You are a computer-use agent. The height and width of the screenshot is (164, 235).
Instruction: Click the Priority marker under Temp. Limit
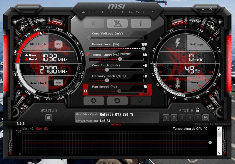[126, 53]
